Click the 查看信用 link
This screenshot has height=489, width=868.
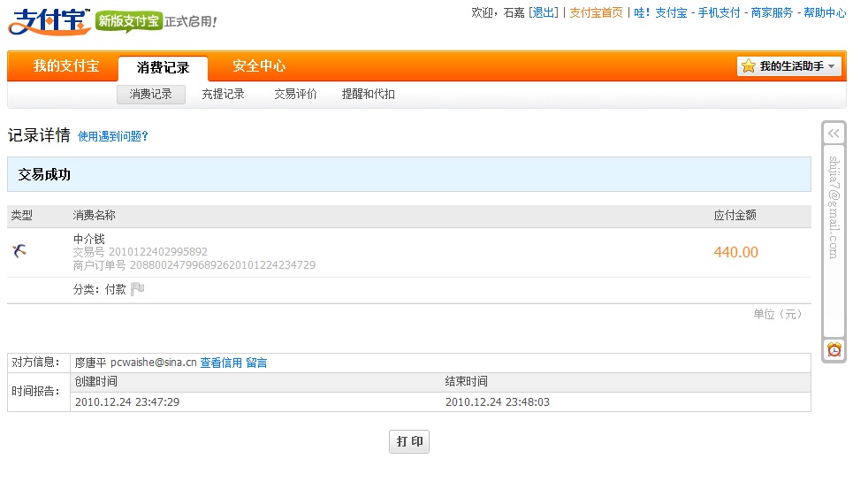point(221,363)
